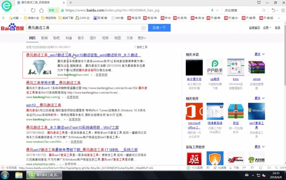This screenshot has height=180, width=286.
Task: Expand the sidebar toggle arrow in bookmarks bar
Action: pos(3,18)
